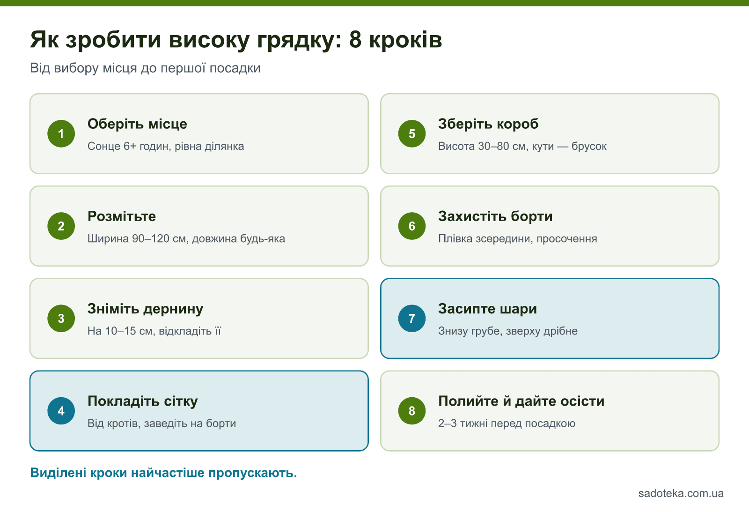Click the number 8 circle badge

(412, 411)
